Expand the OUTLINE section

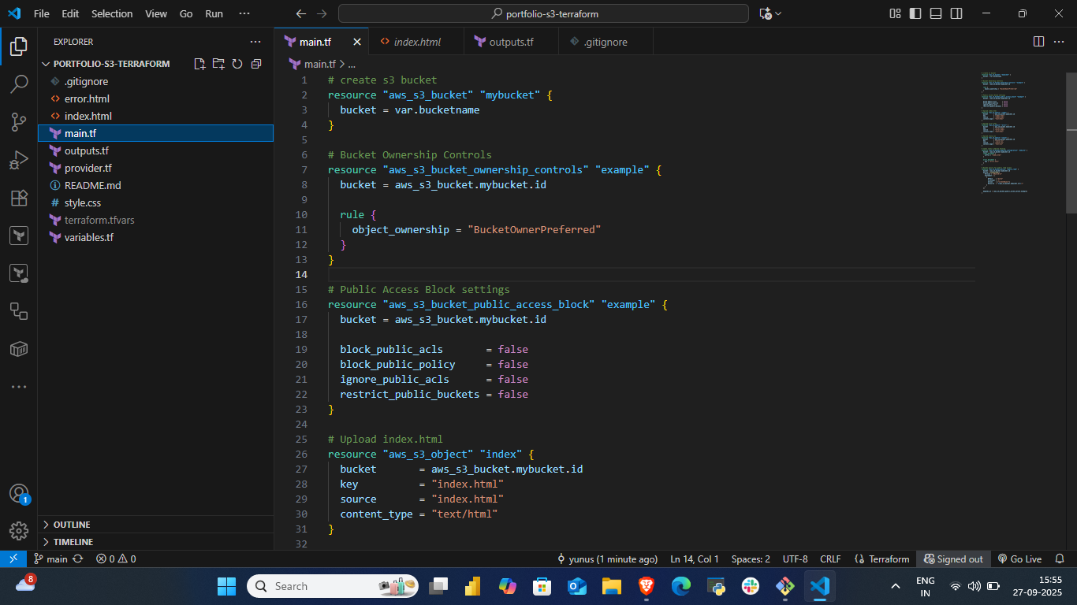click(72, 525)
